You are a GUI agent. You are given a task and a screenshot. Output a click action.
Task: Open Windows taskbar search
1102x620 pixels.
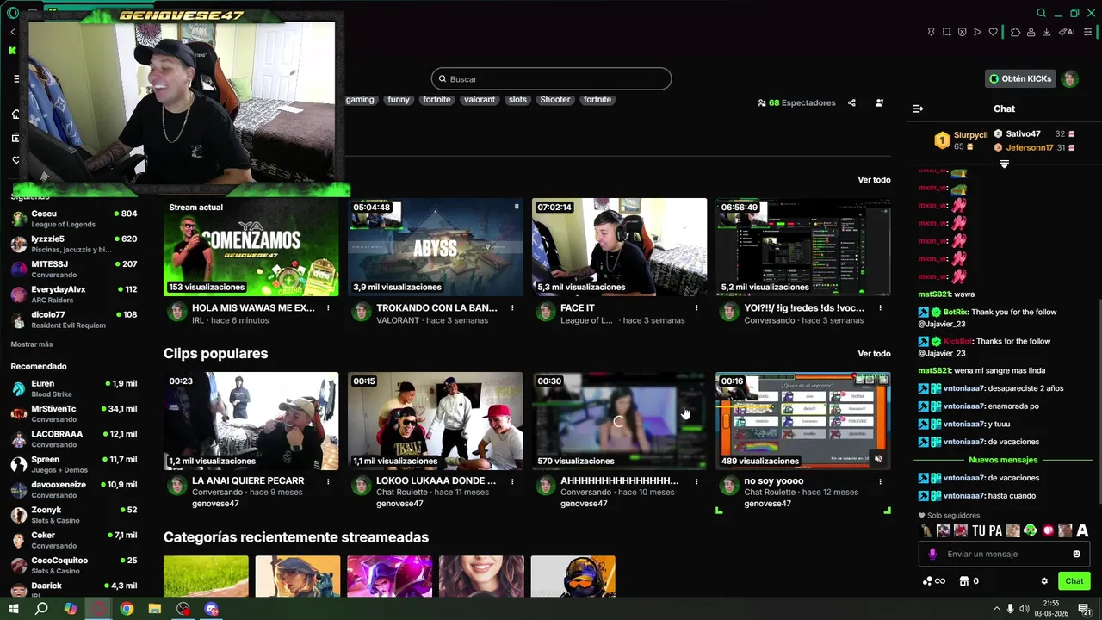pos(41,609)
